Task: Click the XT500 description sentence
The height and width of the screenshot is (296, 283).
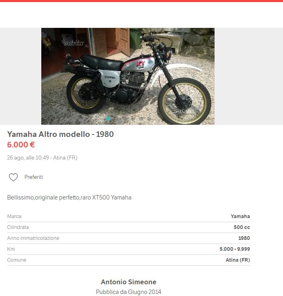Action: coord(69,197)
